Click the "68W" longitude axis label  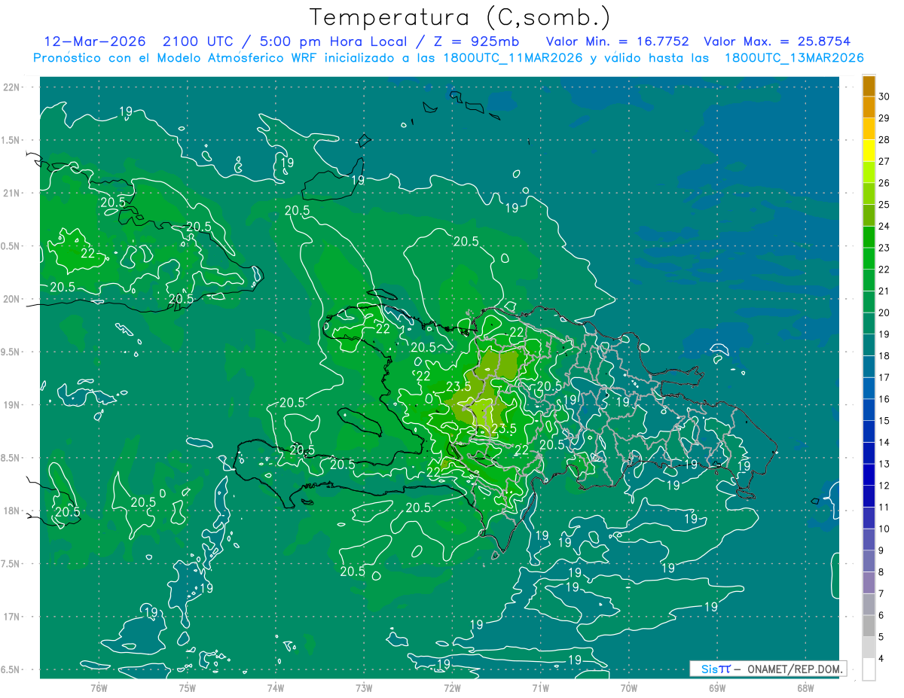click(805, 688)
